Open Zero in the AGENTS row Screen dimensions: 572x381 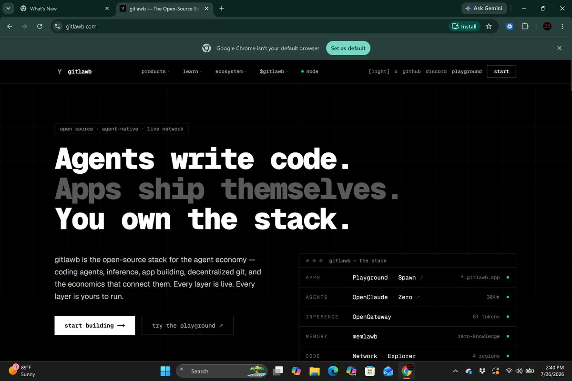[x=405, y=297]
